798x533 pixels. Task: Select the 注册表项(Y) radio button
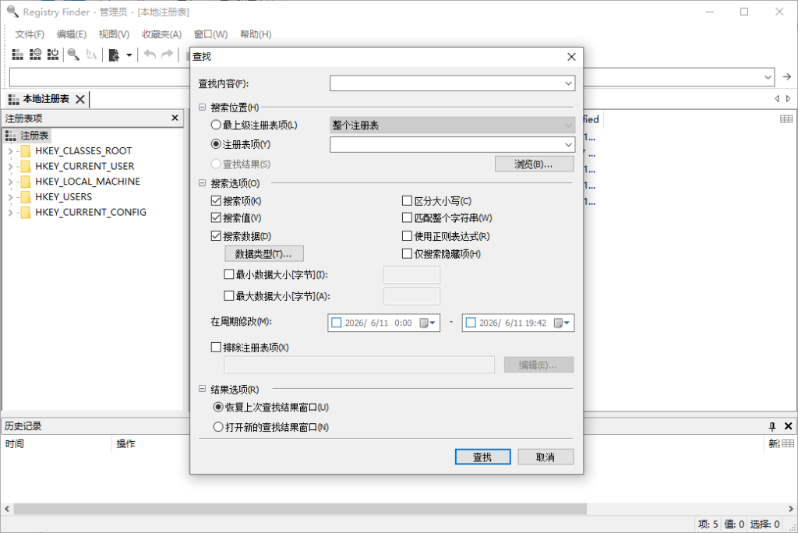216,144
